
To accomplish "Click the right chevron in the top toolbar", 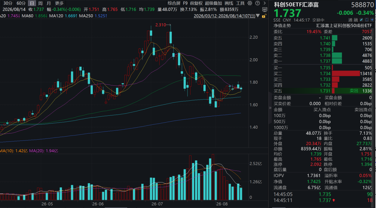I will coord(264,3).
